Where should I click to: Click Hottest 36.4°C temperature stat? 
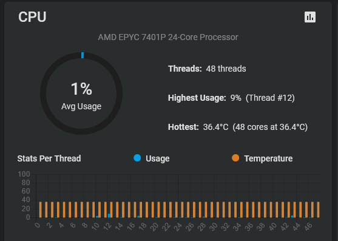(238, 127)
